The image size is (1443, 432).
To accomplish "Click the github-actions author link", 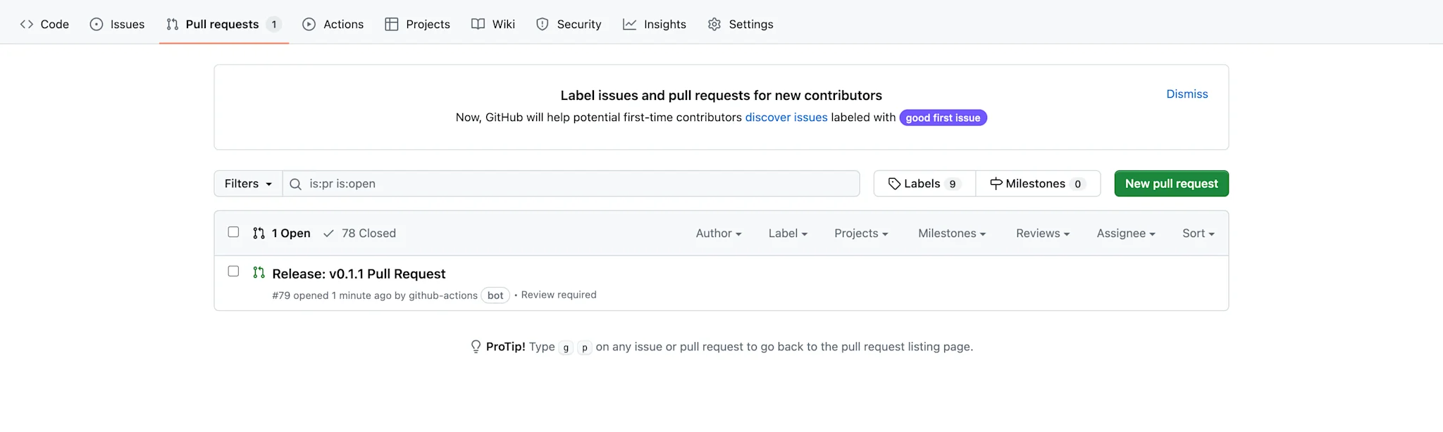I will pyautogui.click(x=443, y=296).
